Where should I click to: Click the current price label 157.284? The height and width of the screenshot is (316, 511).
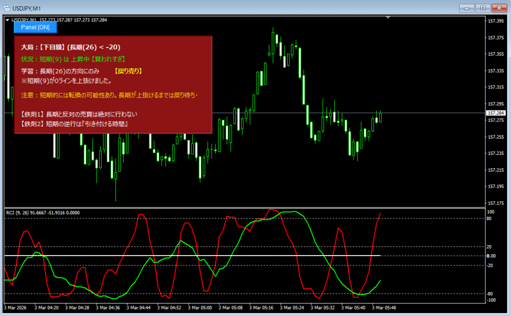coord(495,112)
